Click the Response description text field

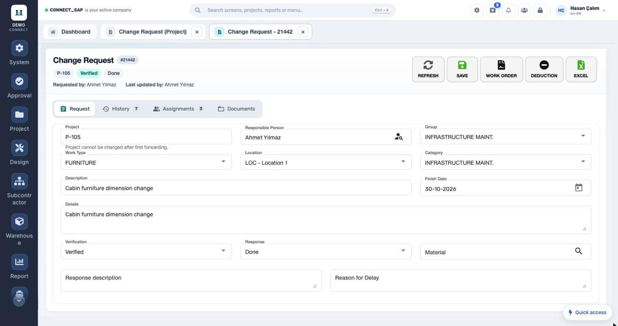191,280
